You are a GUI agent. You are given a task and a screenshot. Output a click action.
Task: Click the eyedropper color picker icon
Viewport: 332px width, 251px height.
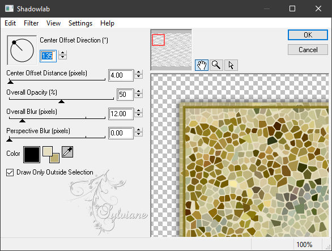coord(67,152)
